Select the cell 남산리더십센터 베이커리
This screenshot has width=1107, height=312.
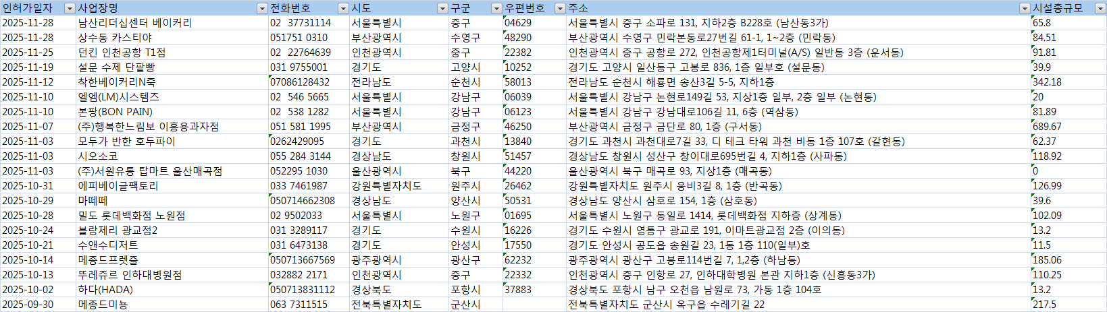[172, 23]
